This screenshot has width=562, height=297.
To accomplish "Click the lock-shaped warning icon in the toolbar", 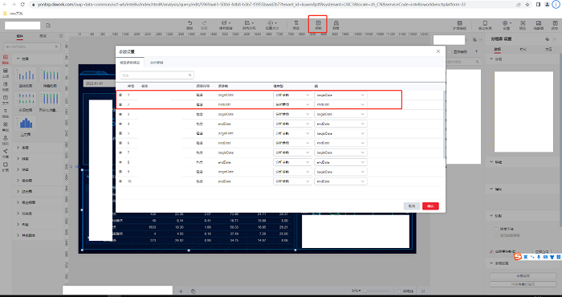I will [336, 23].
